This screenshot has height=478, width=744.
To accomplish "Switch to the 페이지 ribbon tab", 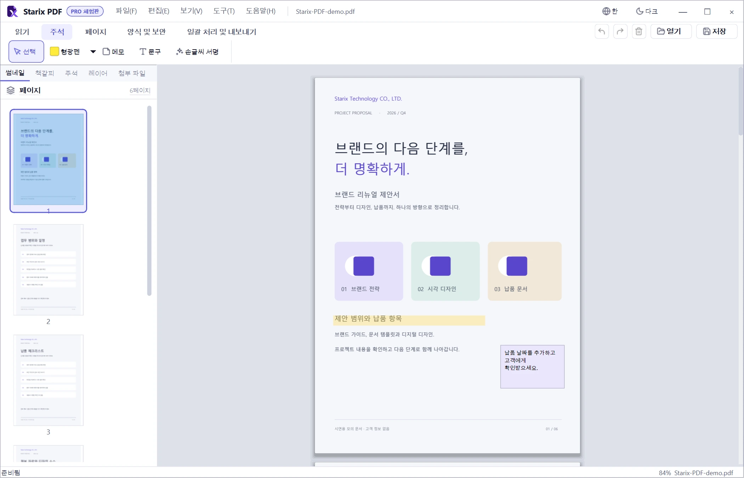I will [96, 32].
